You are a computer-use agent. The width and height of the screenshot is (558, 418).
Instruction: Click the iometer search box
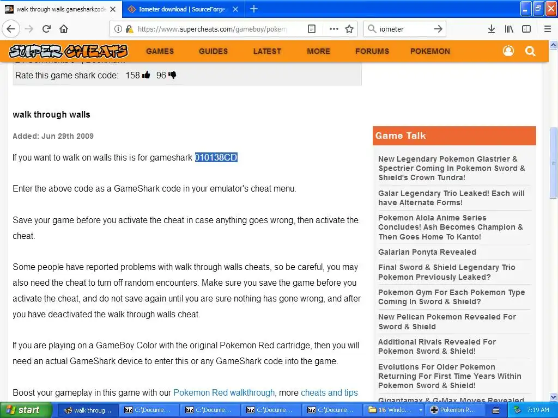(x=404, y=29)
